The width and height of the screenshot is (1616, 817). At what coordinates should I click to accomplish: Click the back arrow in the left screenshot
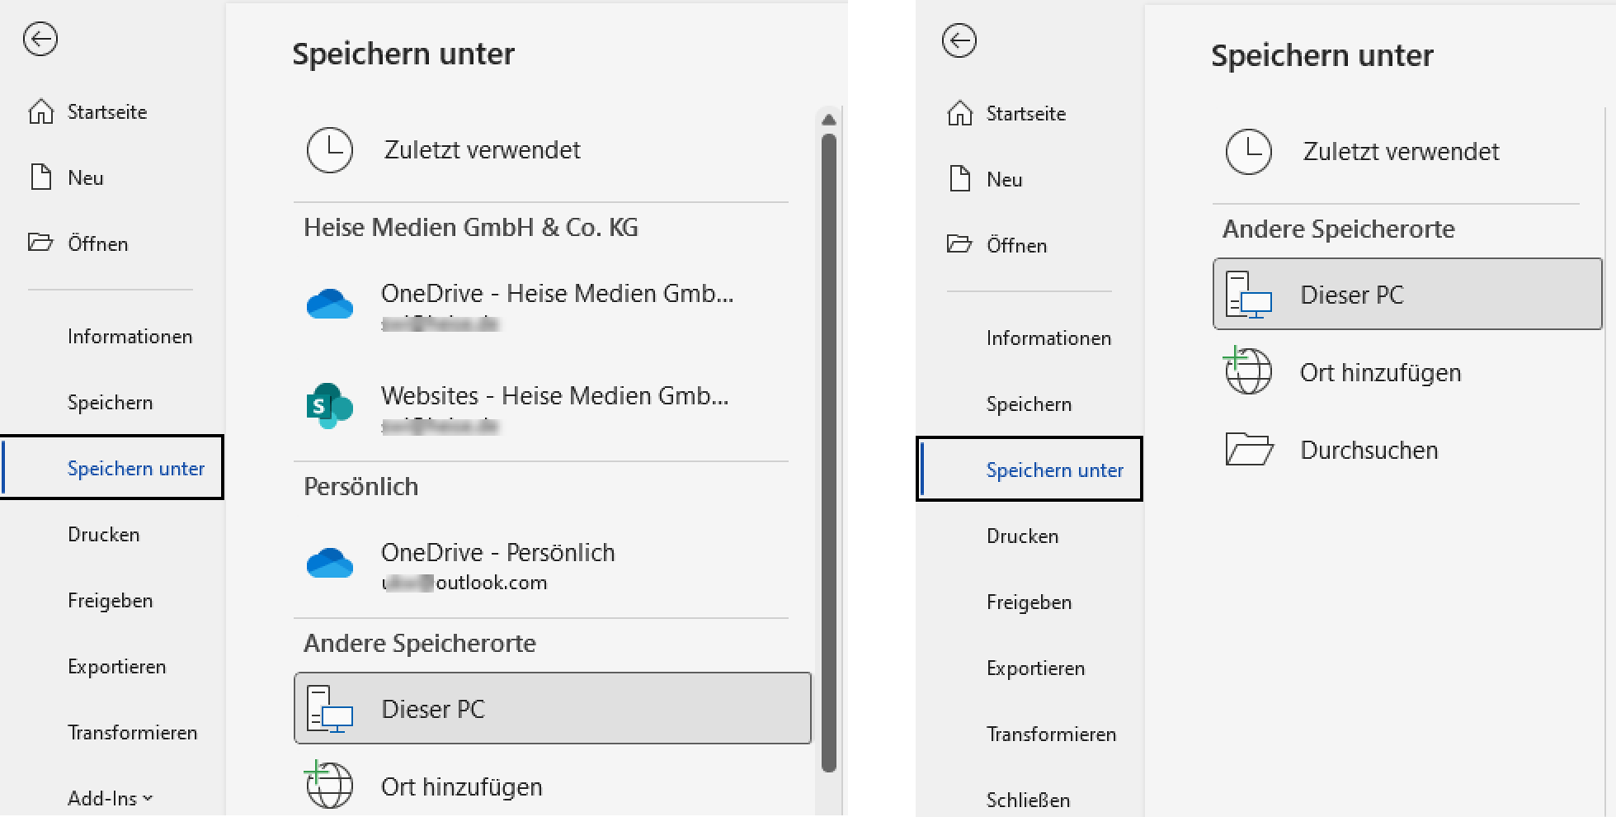tap(40, 39)
